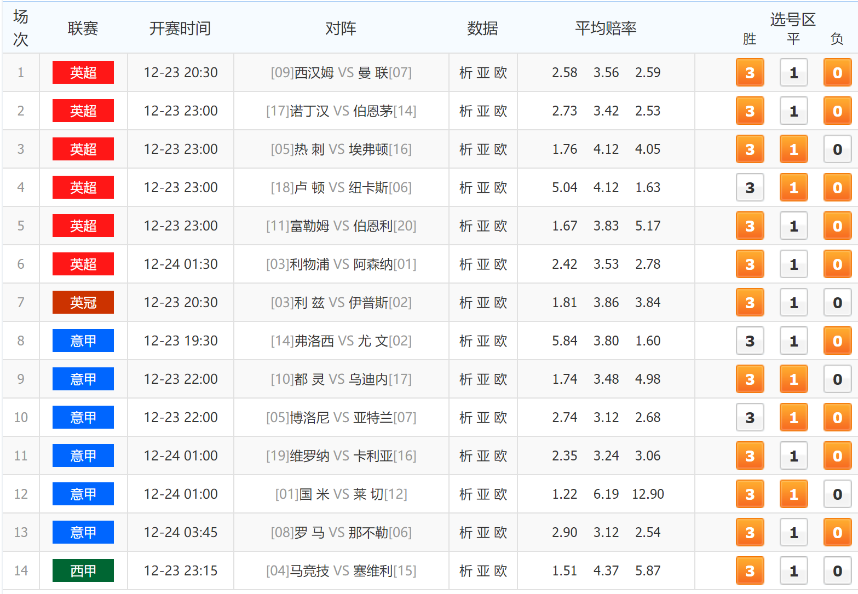Open 析 link for 利物浦 VS 阿森纳
Viewport: 858px width, 594px height.
466,264
